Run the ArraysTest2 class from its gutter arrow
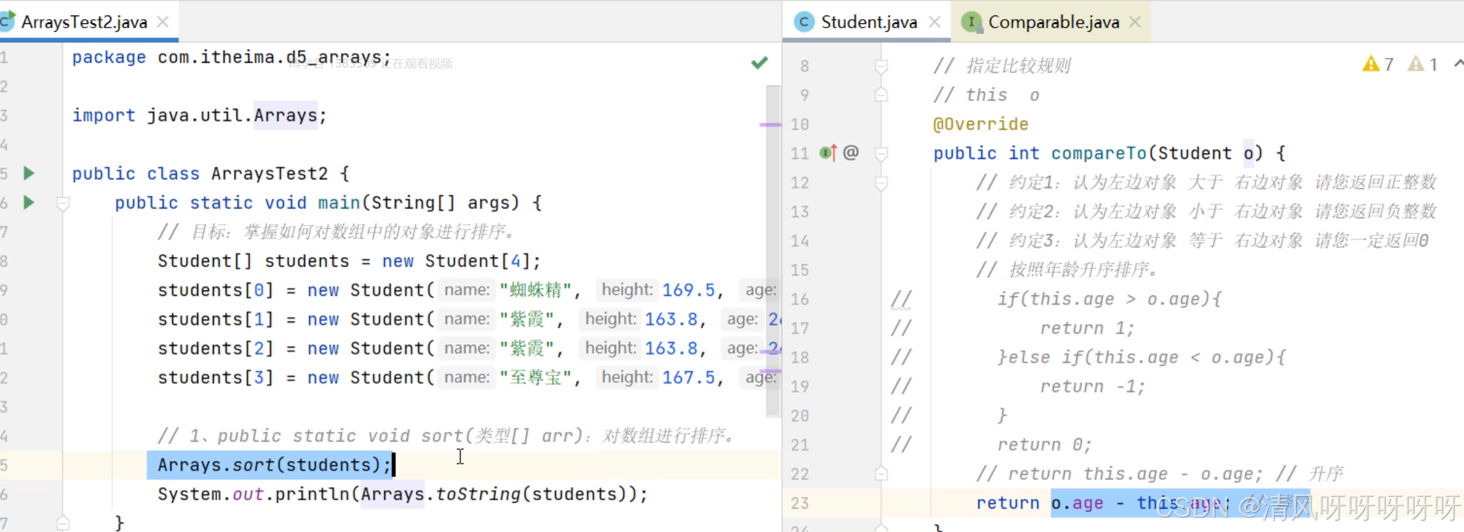 click(28, 173)
